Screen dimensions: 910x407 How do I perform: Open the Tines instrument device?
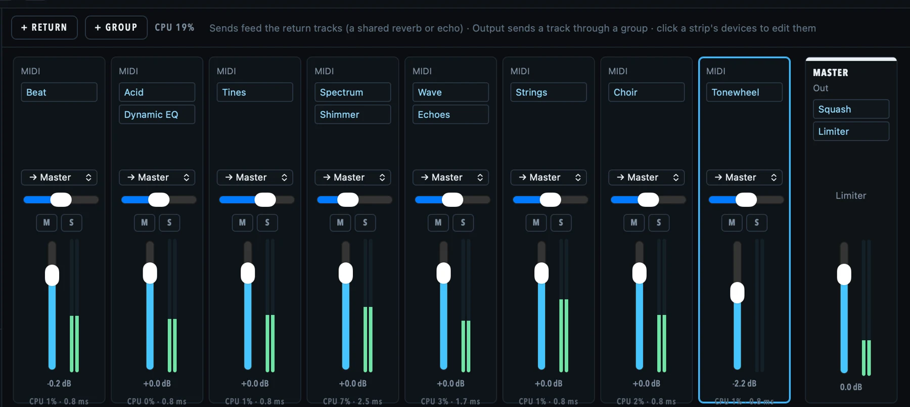[255, 92]
